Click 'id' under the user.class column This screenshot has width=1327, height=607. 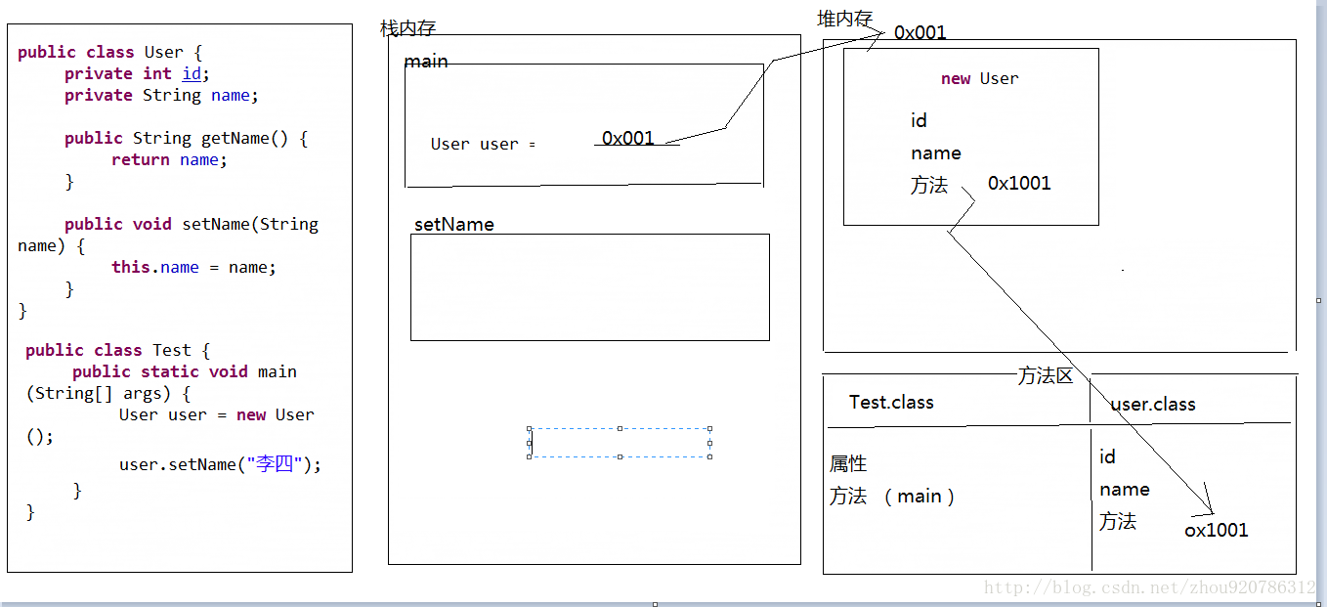pyautogui.click(x=1107, y=457)
